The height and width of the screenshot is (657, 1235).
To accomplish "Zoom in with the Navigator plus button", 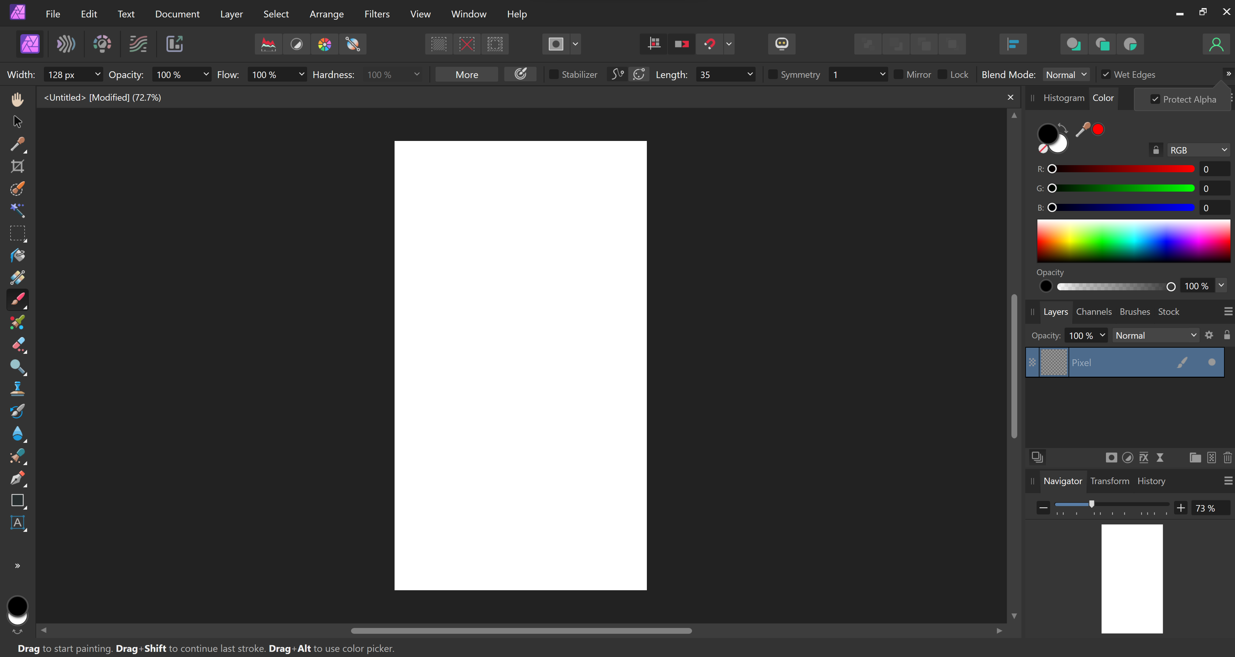I will (x=1180, y=507).
